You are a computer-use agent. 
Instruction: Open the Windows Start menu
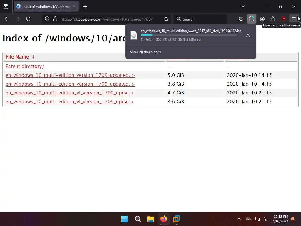tap(125, 219)
